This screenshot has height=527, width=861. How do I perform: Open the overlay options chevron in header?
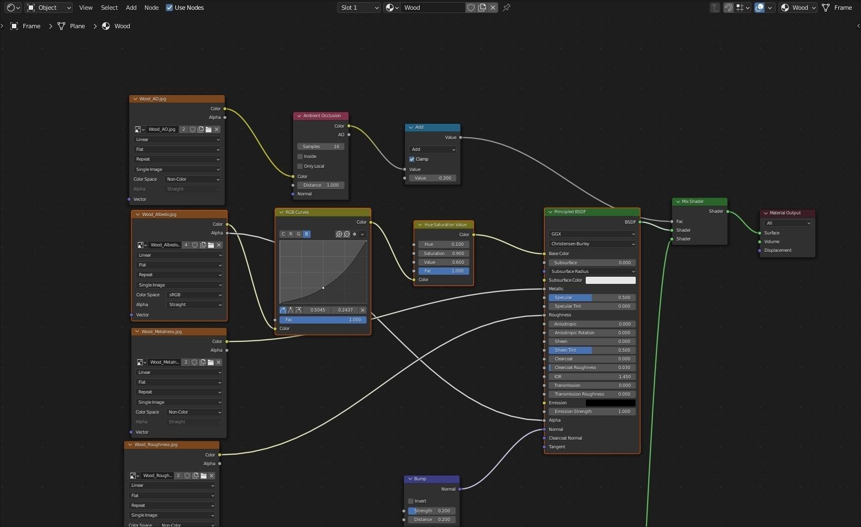[770, 8]
